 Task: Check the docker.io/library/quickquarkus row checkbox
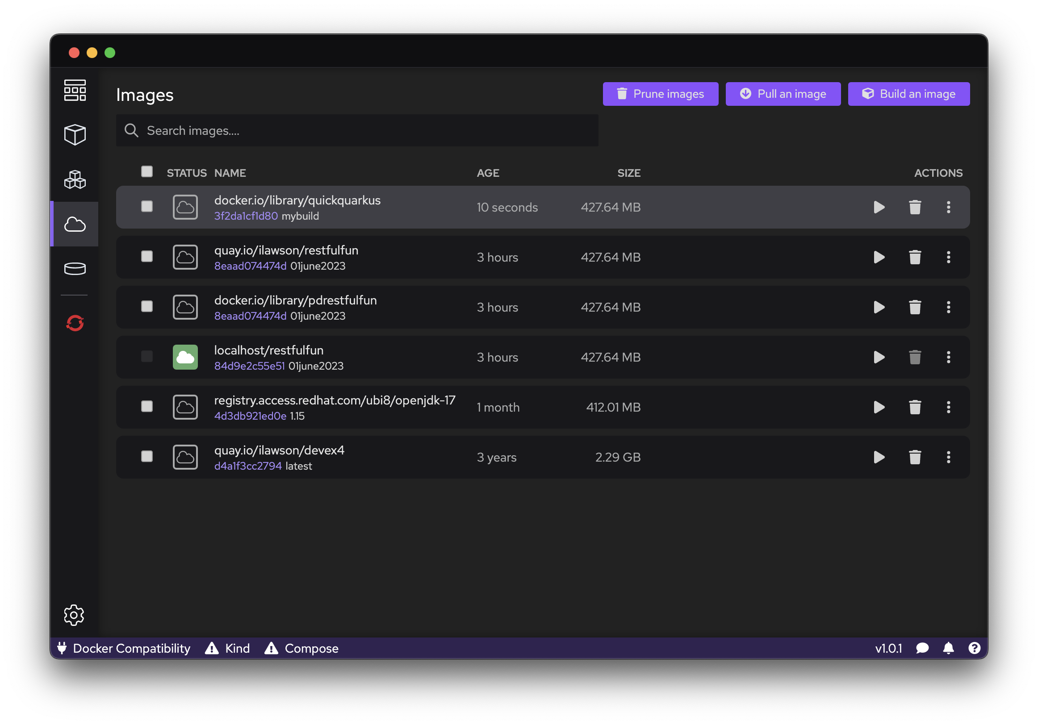(x=147, y=207)
